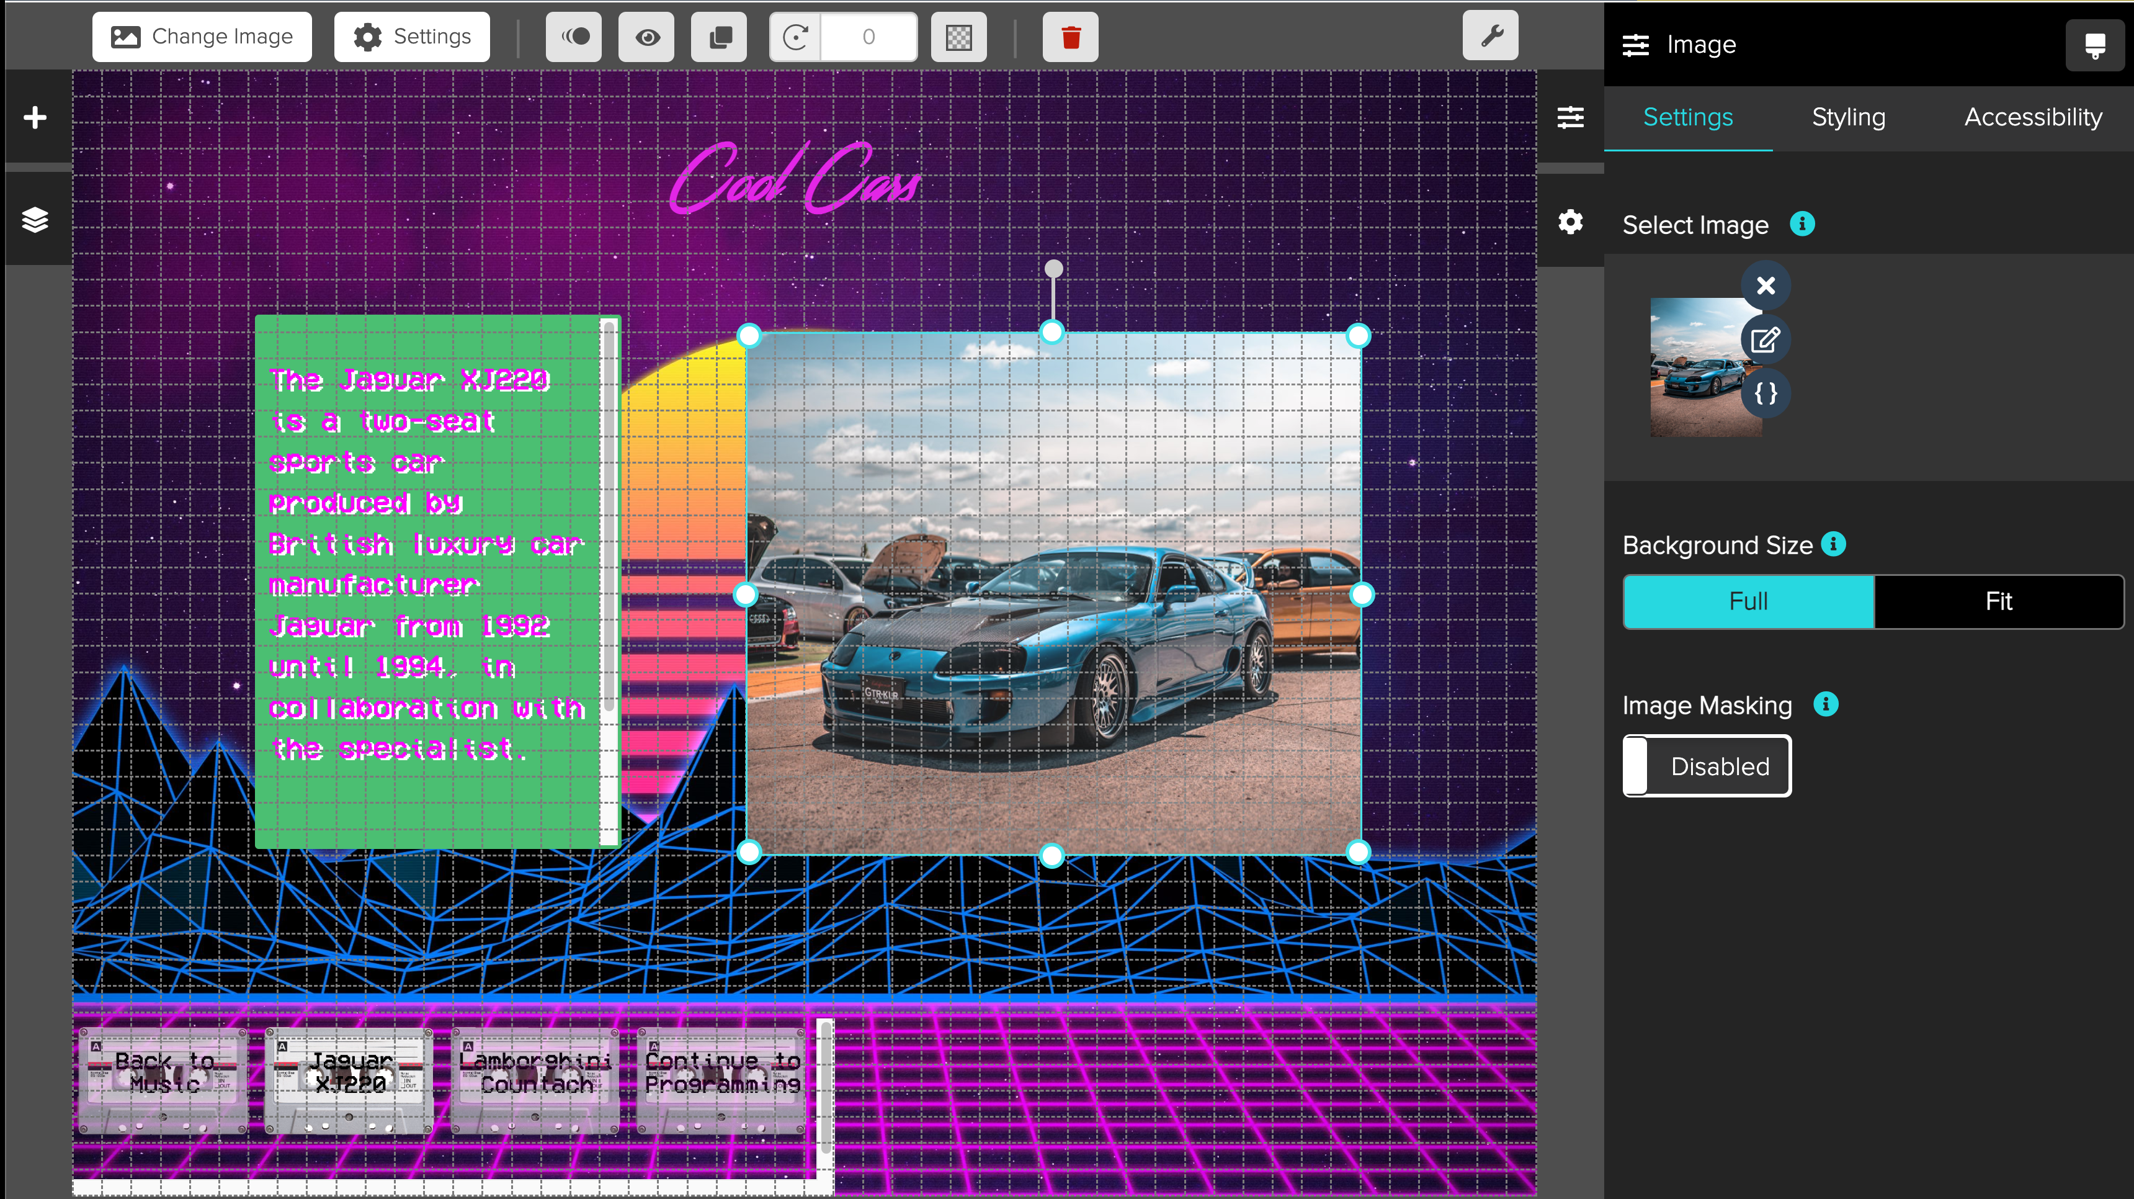This screenshot has height=1199, width=2134.
Task: Show info for Background Size
Action: coord(1833,544)
